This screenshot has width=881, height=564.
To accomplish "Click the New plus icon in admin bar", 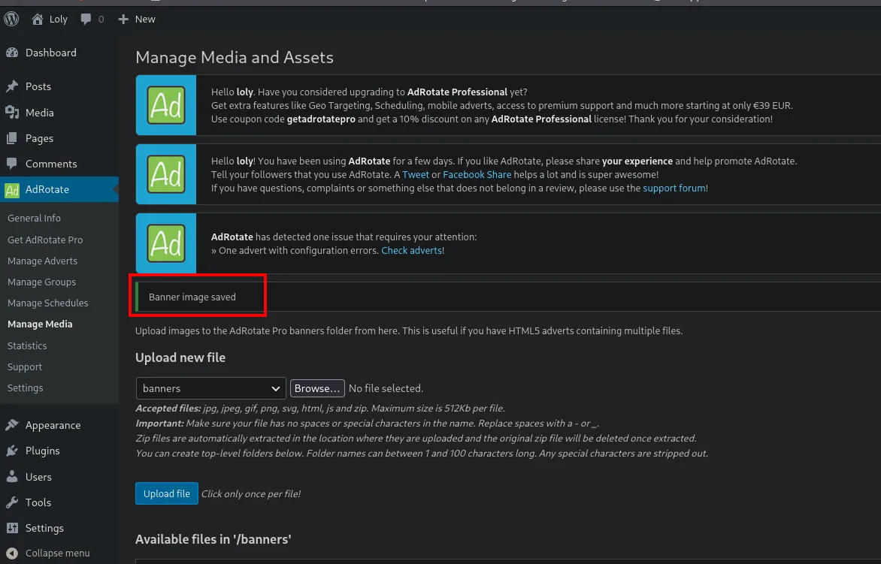I will [x=123, y=19].
